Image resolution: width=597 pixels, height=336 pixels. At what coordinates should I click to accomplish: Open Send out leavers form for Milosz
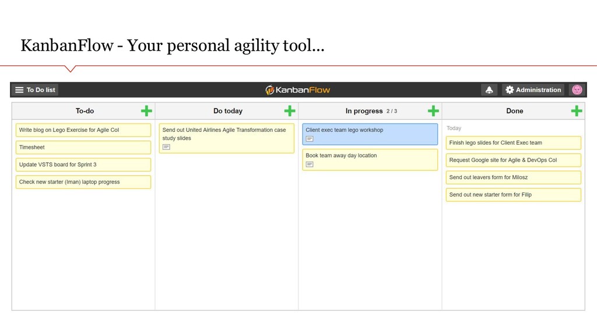click(513, 177)
